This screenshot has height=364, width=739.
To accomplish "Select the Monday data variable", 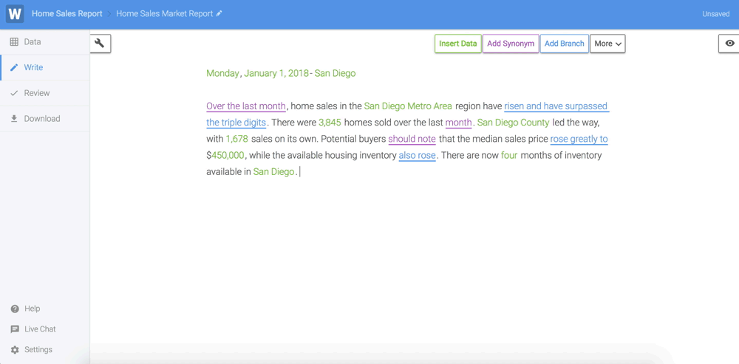I will pos(222,73).
